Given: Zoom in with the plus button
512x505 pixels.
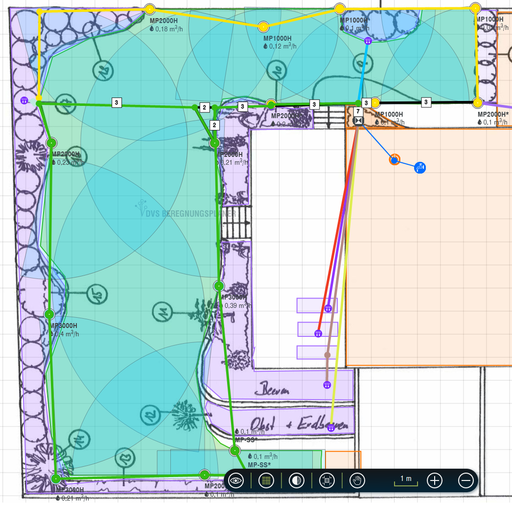Looking at the screenshot, I should pyautogui.click(x=435, y=480).
